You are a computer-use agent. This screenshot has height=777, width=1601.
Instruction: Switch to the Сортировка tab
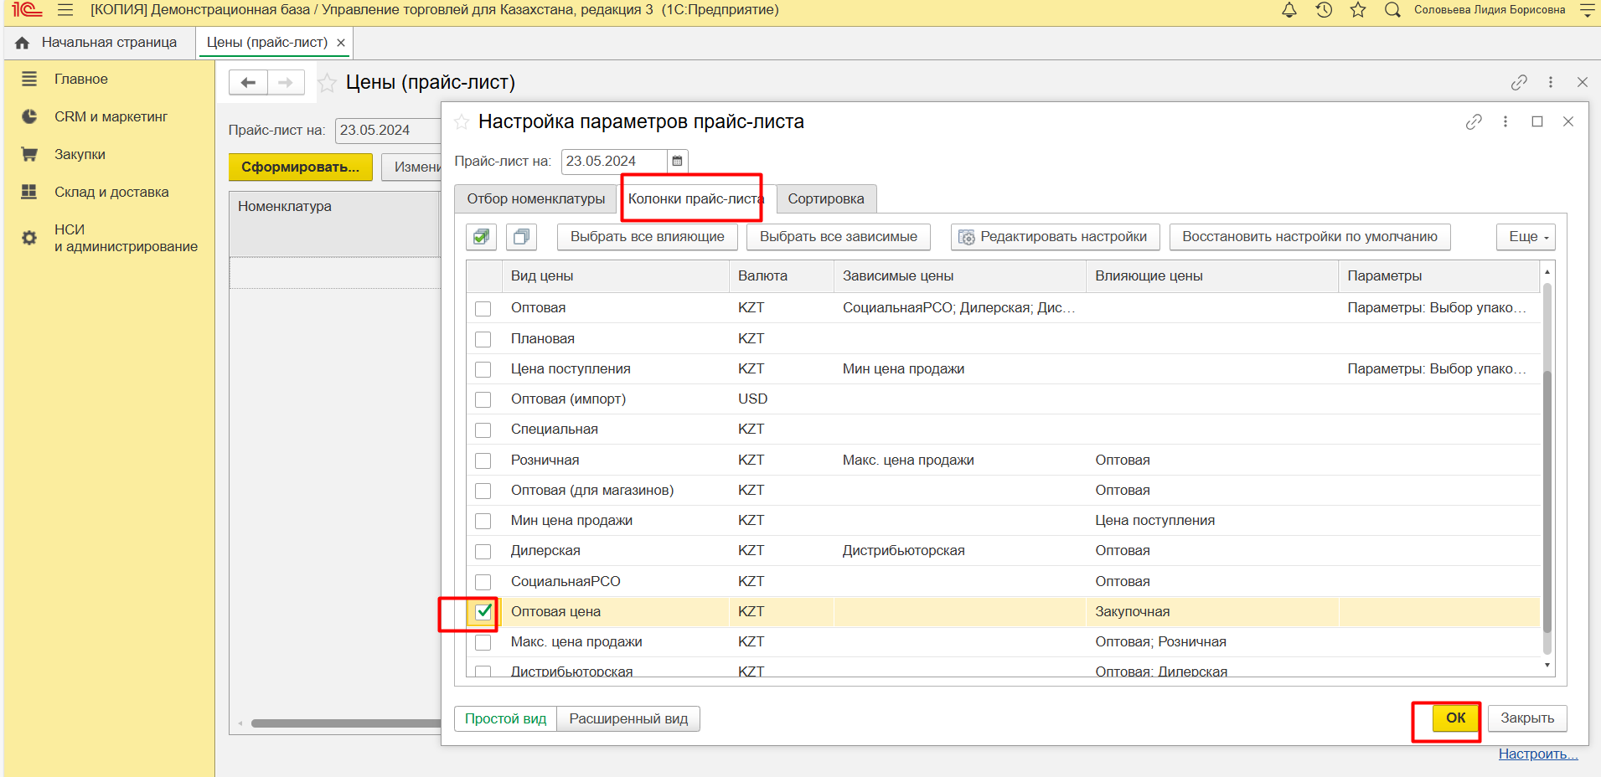(825, 199)
